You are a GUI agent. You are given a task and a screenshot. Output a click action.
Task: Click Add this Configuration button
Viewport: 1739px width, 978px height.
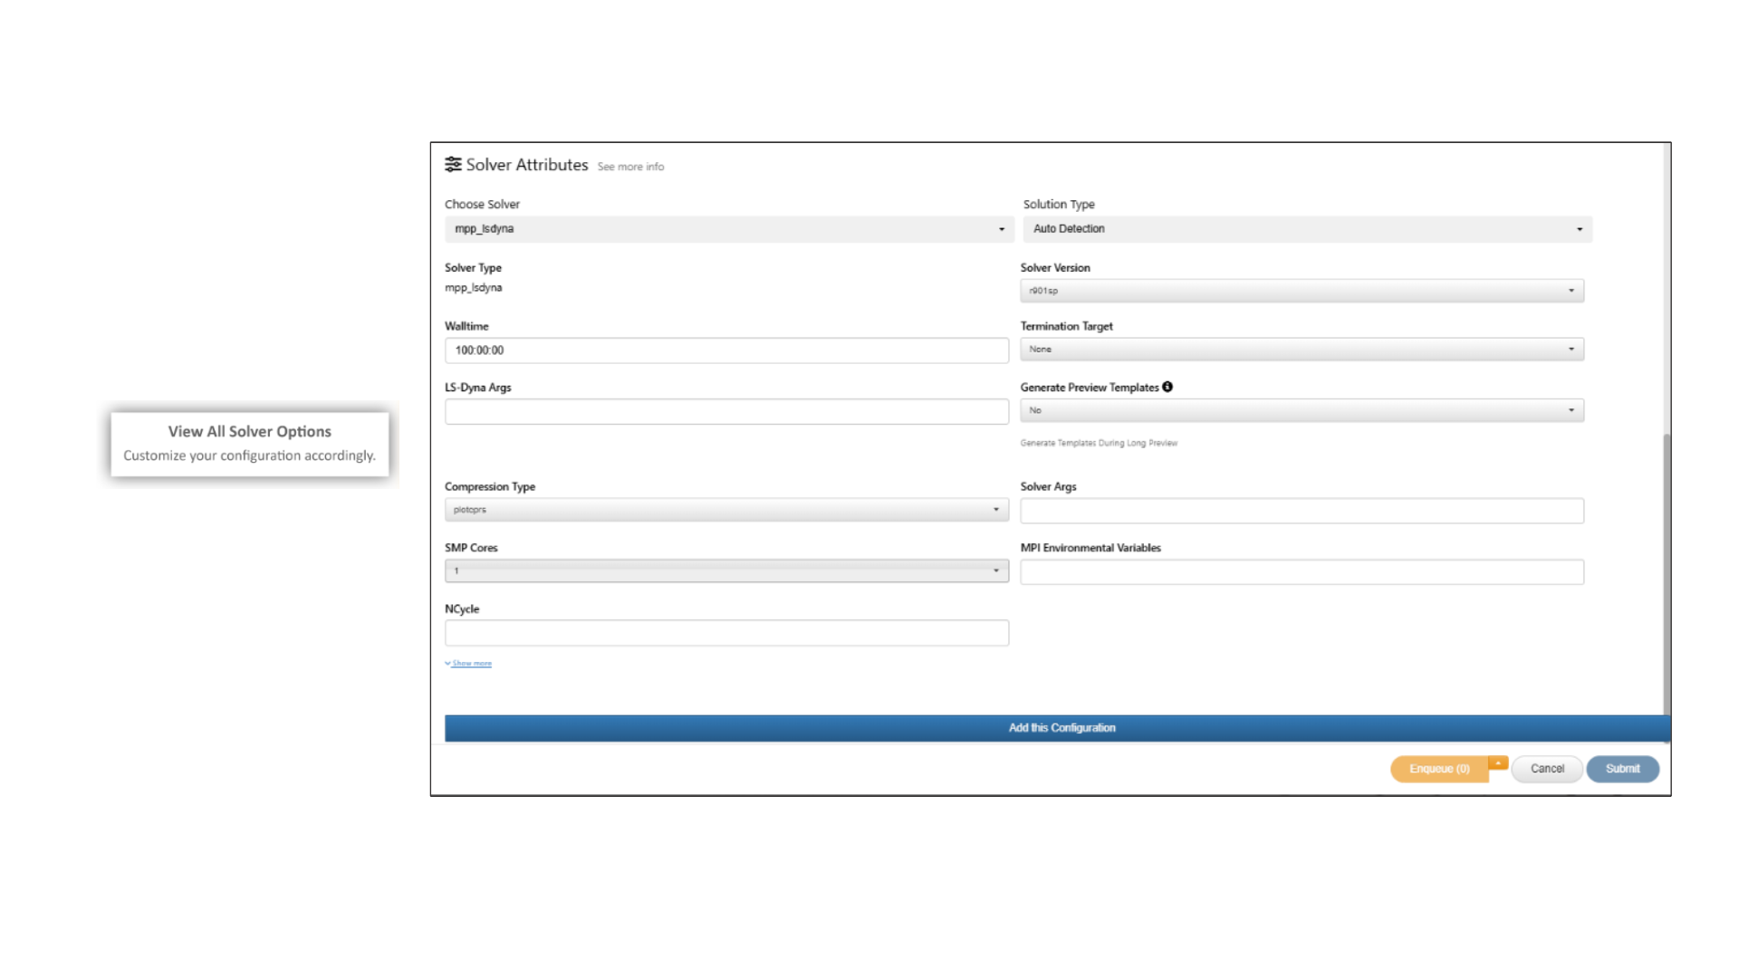[x=1057, y=728]
